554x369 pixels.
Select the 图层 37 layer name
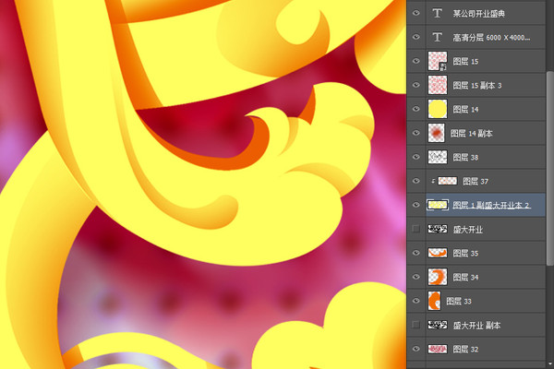[476, 182]
